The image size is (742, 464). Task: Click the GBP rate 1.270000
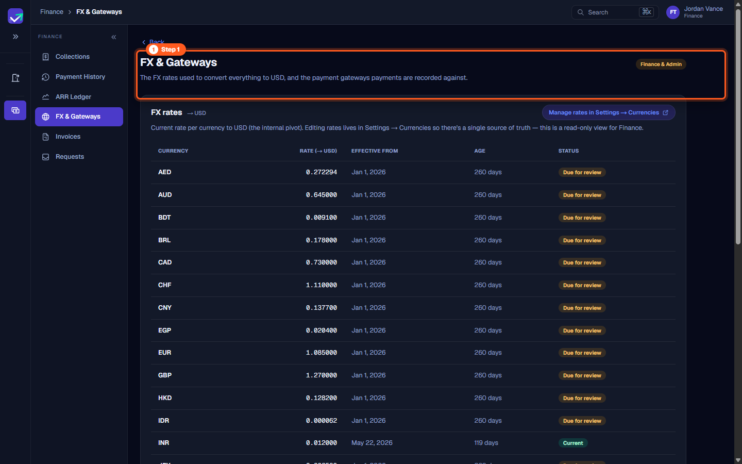pos(322,375)
